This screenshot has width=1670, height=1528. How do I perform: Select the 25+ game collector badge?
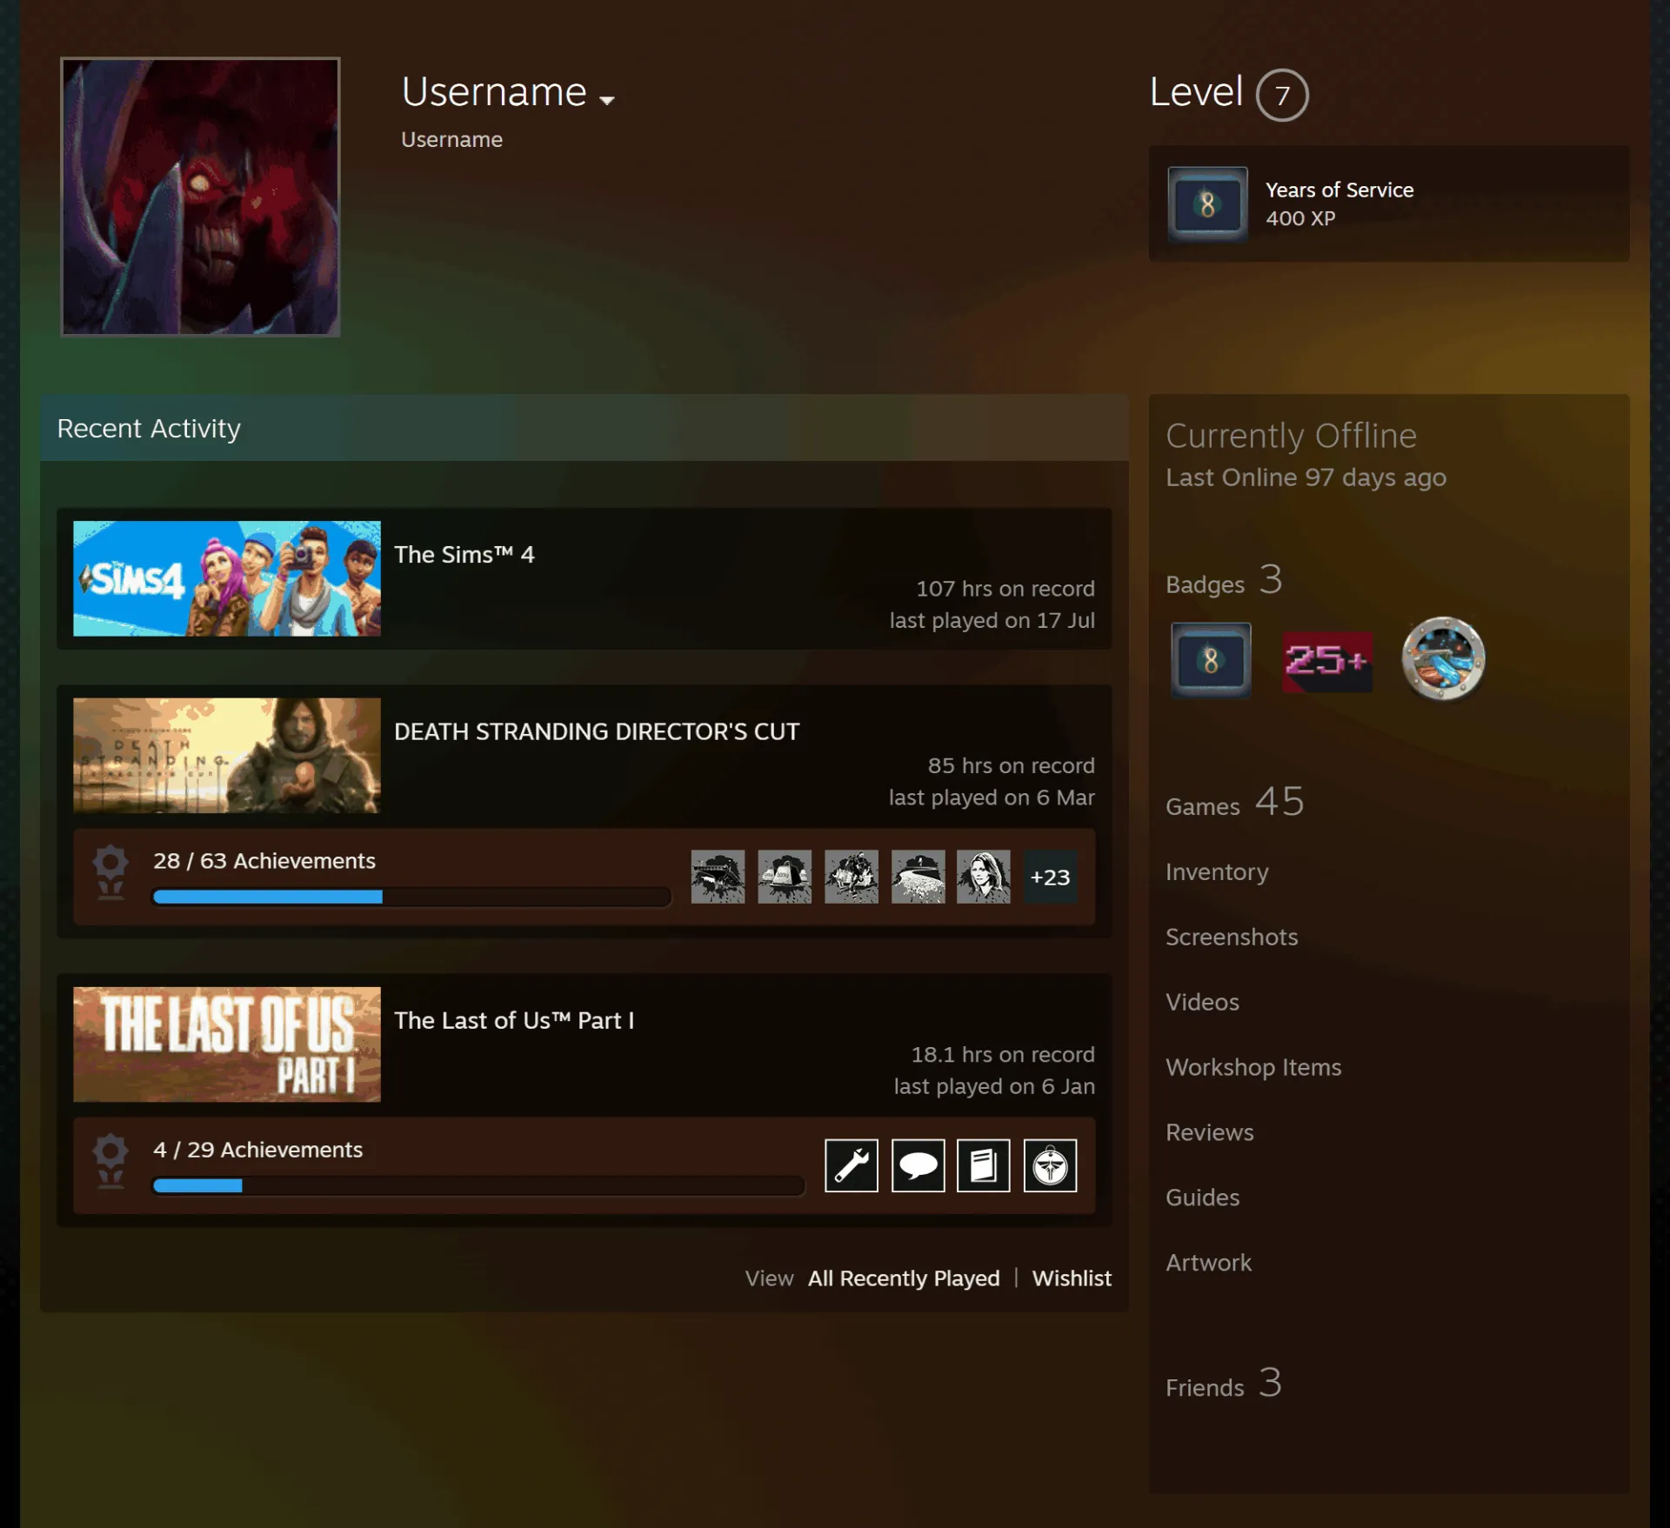[1327, 661]
